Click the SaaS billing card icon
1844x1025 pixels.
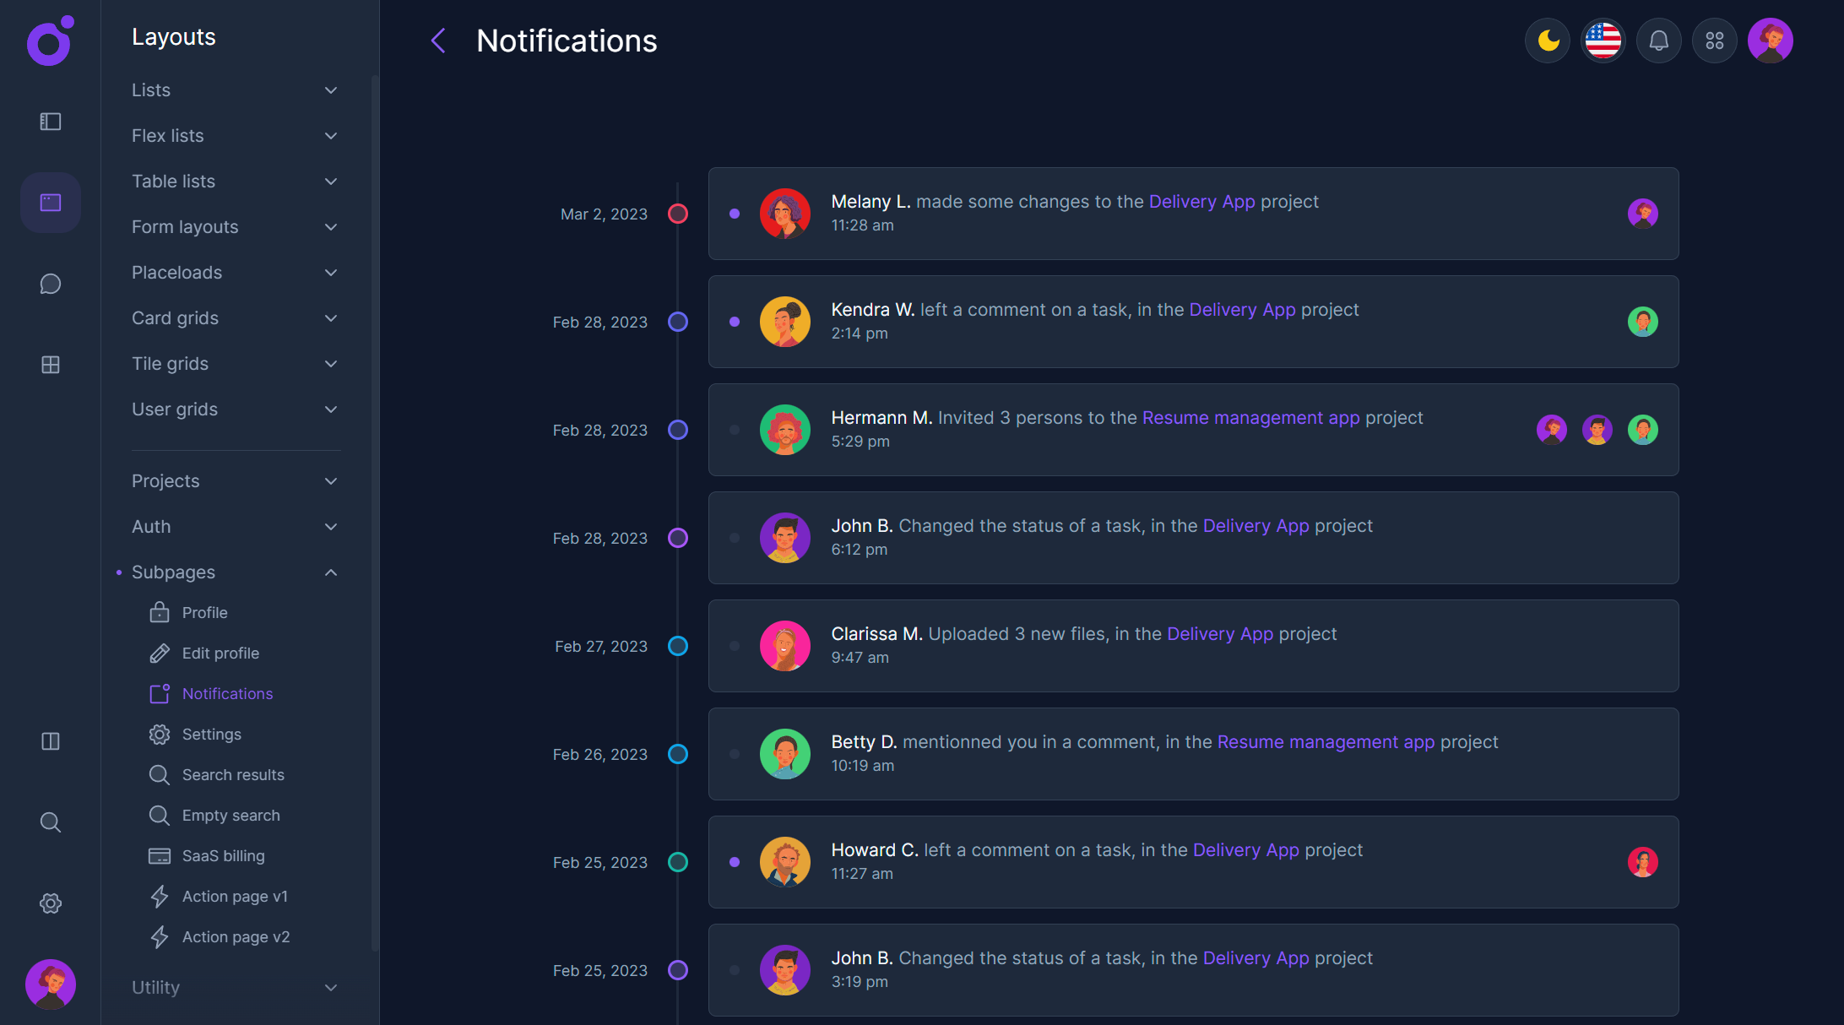pos(159,855)
